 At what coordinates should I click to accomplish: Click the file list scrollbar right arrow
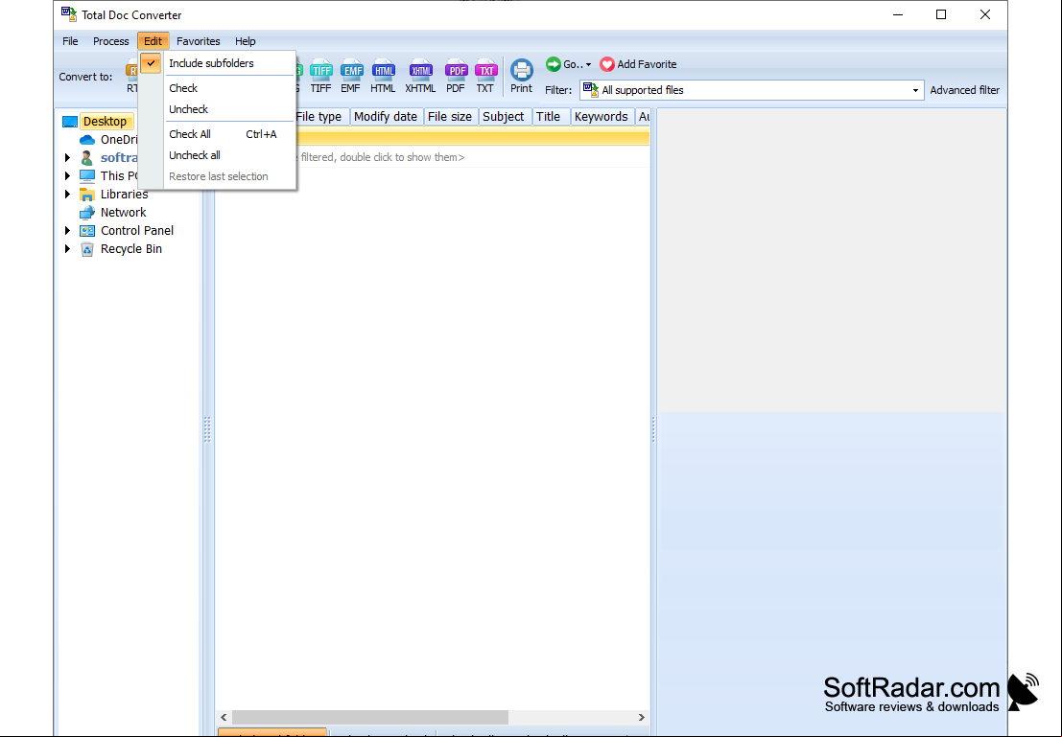click(642, 717)
